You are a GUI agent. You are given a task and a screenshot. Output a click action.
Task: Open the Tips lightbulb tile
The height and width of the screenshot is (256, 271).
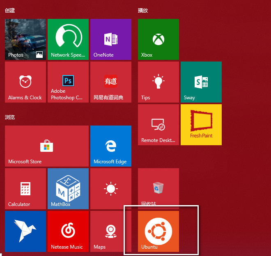[x=158, y=82]
